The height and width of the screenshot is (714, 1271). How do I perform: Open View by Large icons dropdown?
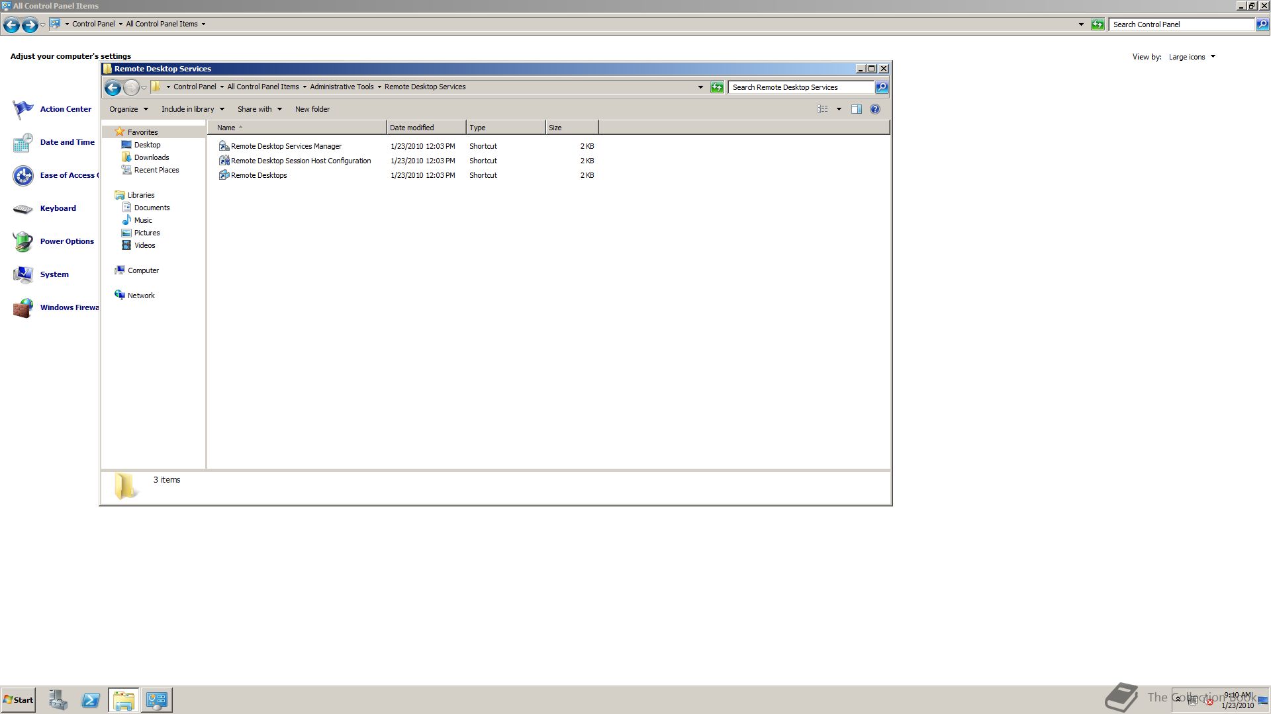coord(1192,57)
